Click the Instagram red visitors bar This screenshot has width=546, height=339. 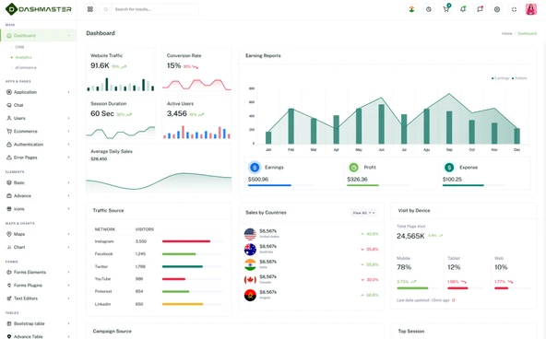point(186,241)
